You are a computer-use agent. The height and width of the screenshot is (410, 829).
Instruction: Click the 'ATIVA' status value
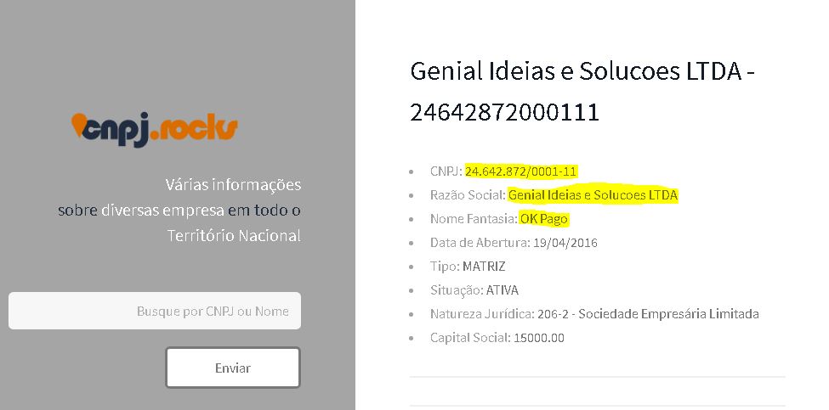point(502,290)
